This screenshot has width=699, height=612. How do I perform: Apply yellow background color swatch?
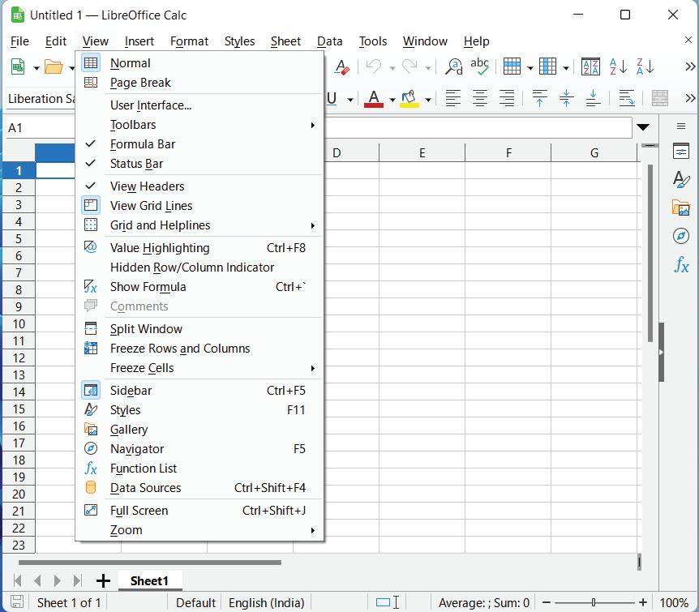tap(410, 98)
